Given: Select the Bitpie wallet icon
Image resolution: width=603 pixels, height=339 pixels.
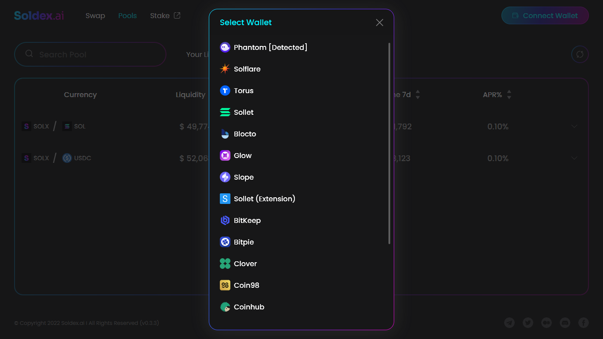Looking at the screenshot, I should coord(225,242).
